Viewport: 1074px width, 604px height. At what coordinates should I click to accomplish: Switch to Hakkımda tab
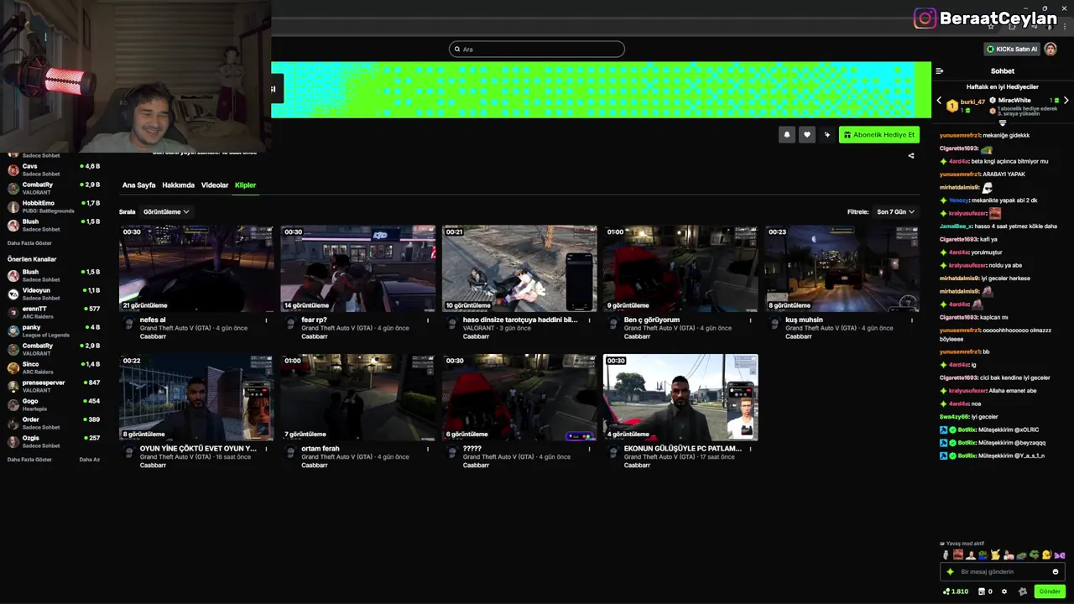click(178, 185)
